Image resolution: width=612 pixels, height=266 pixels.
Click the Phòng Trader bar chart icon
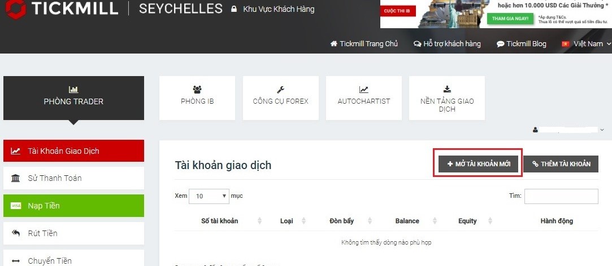(x=73, y=90)
